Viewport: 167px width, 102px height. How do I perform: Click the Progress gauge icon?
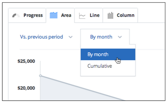[16, 15]
